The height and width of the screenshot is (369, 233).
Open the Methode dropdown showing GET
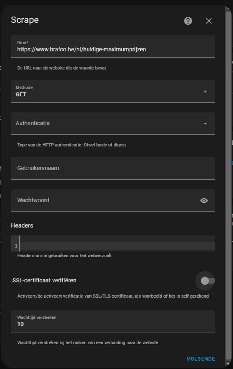coord(108,91)
